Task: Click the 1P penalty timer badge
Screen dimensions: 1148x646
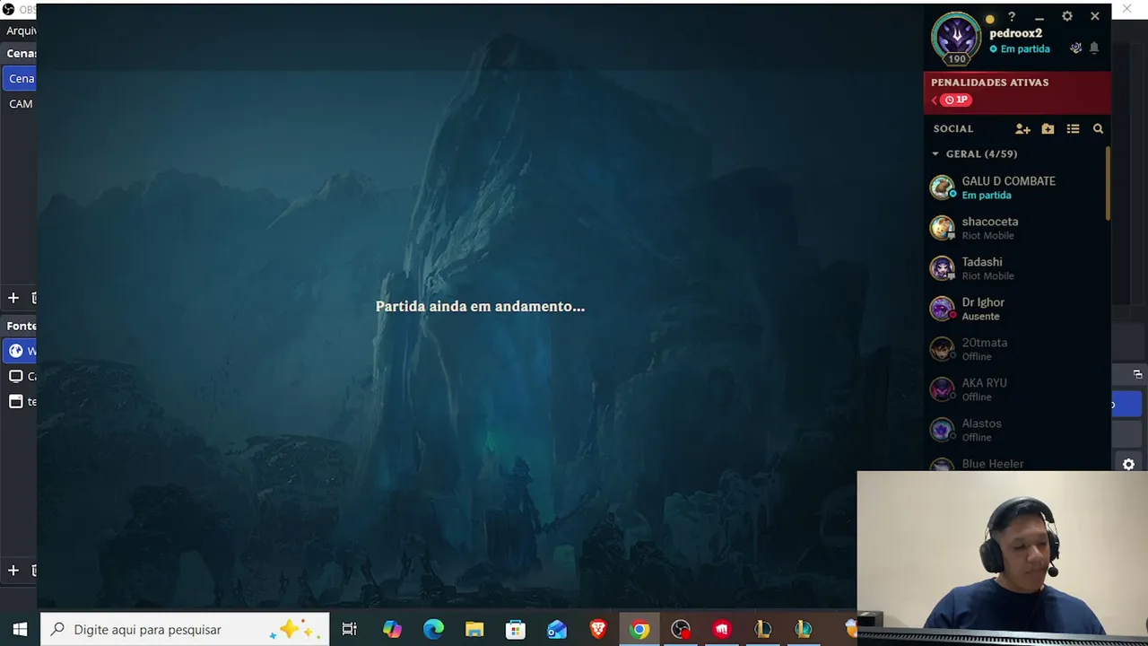Action: point(956,100)
